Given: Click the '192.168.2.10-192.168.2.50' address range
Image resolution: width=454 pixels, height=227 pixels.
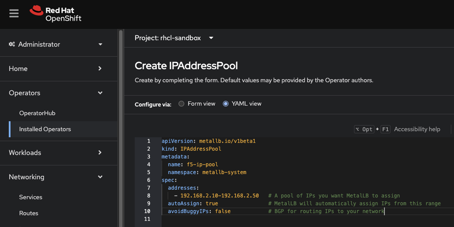Looking at the screenshot, I should 220,196.
